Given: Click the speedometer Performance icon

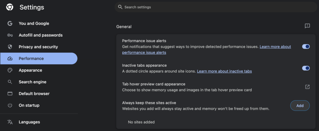Looking at the screenshot, I should point(10,59).
